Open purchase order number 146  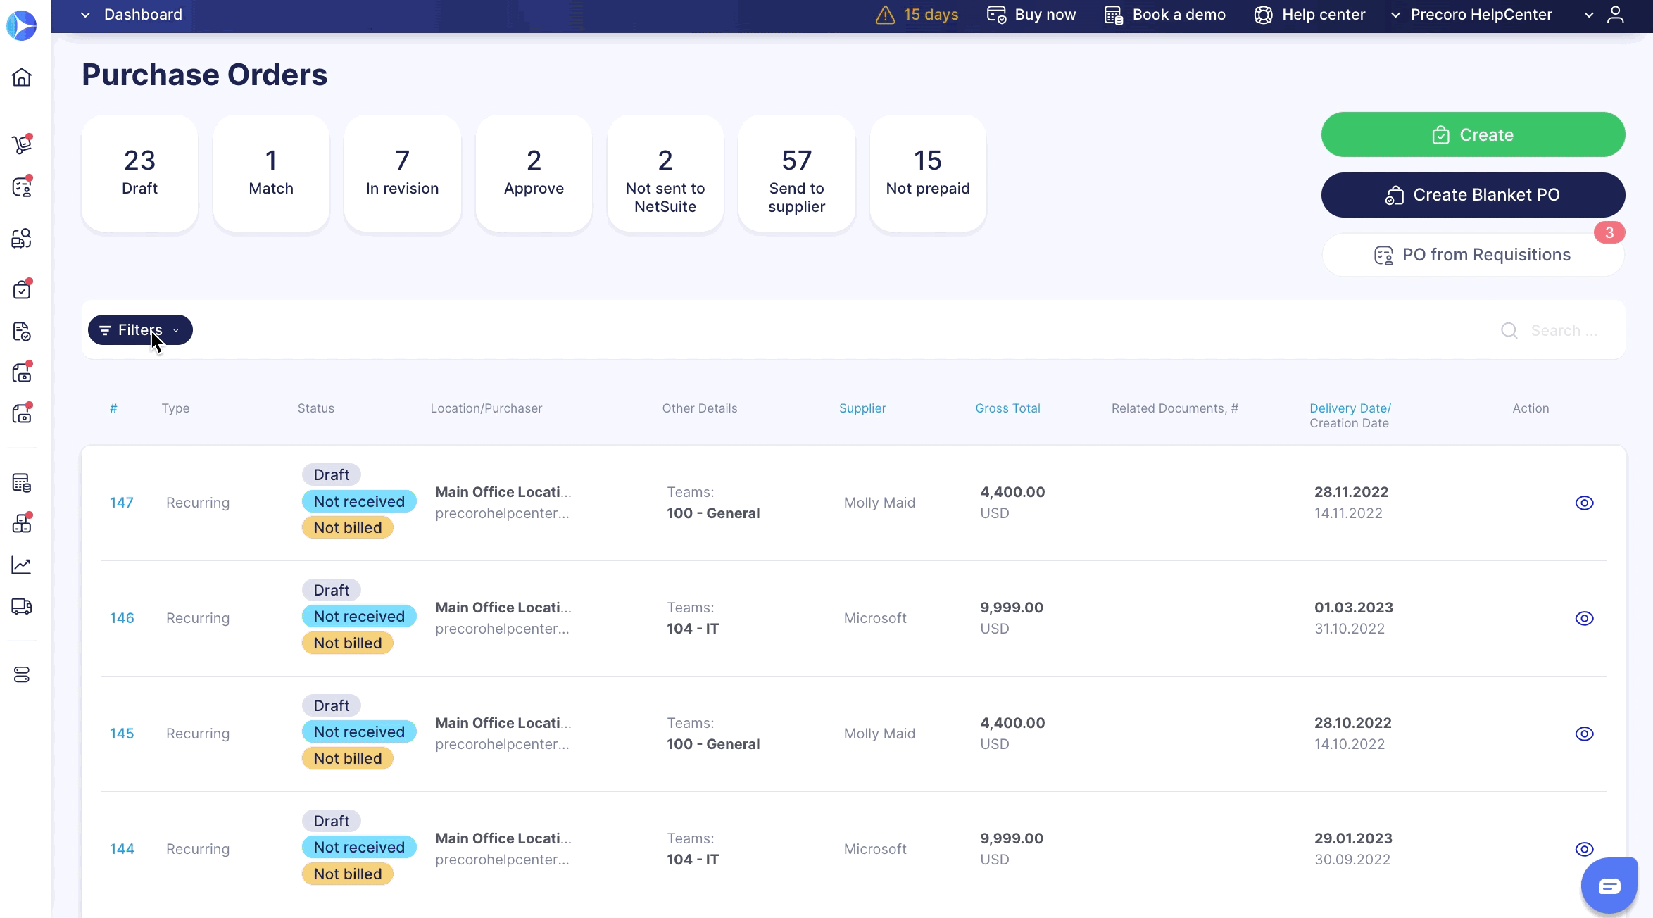click(x=122, y=618)
